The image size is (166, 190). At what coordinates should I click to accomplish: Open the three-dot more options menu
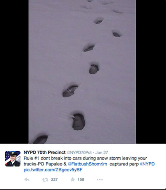pyautogui.click(x=100, y=180)
